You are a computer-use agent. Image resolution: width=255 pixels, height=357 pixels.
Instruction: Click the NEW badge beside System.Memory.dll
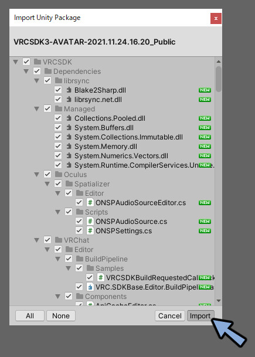point(205,146)
